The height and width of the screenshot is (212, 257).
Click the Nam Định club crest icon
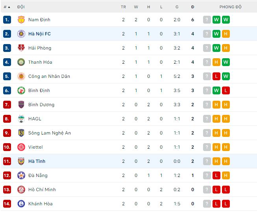pyautogui.click(x=21, y=20)
